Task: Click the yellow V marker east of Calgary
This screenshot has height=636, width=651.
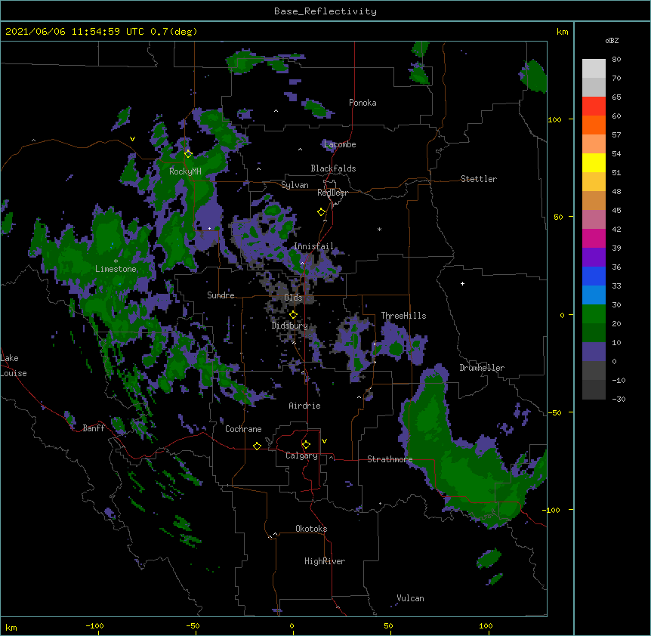Action: (324, 441)
